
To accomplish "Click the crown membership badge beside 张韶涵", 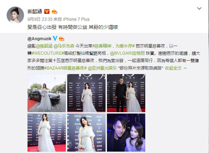I will 54,11.
